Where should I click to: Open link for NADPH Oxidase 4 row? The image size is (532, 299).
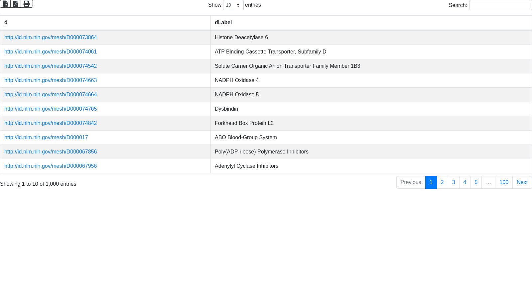coord(51,80)
